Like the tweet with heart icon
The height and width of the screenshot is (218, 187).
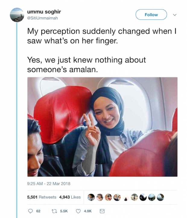tap(78, 211)
